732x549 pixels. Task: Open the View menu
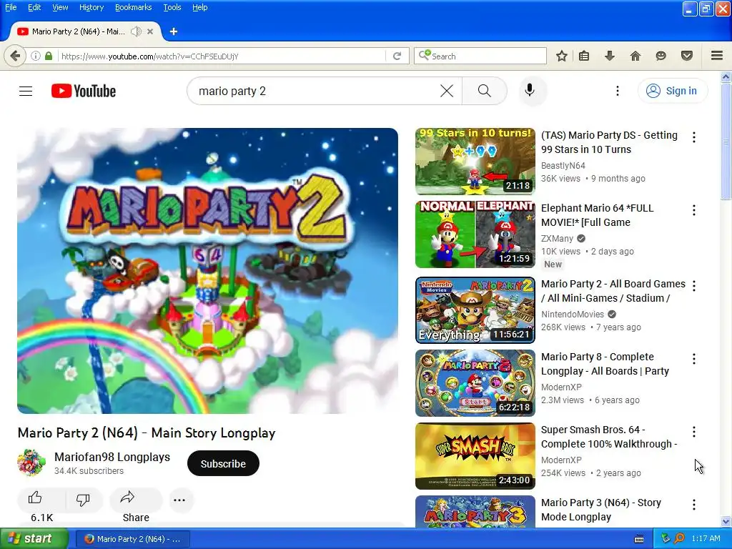(x=60, y=7)
